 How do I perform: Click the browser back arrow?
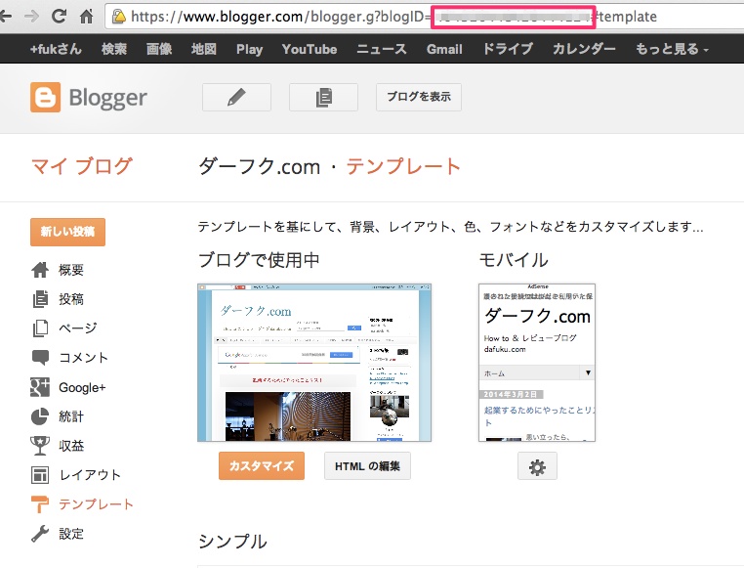point(6,17)
